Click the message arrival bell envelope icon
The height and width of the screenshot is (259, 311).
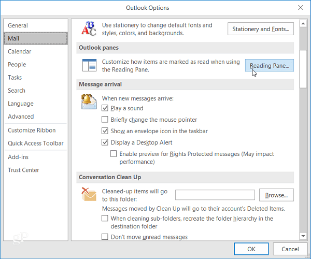click(x=89, y=102)
